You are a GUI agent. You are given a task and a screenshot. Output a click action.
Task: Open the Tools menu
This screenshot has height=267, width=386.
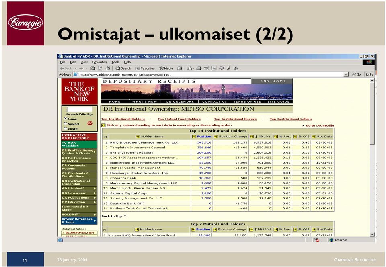click(115, 62)
